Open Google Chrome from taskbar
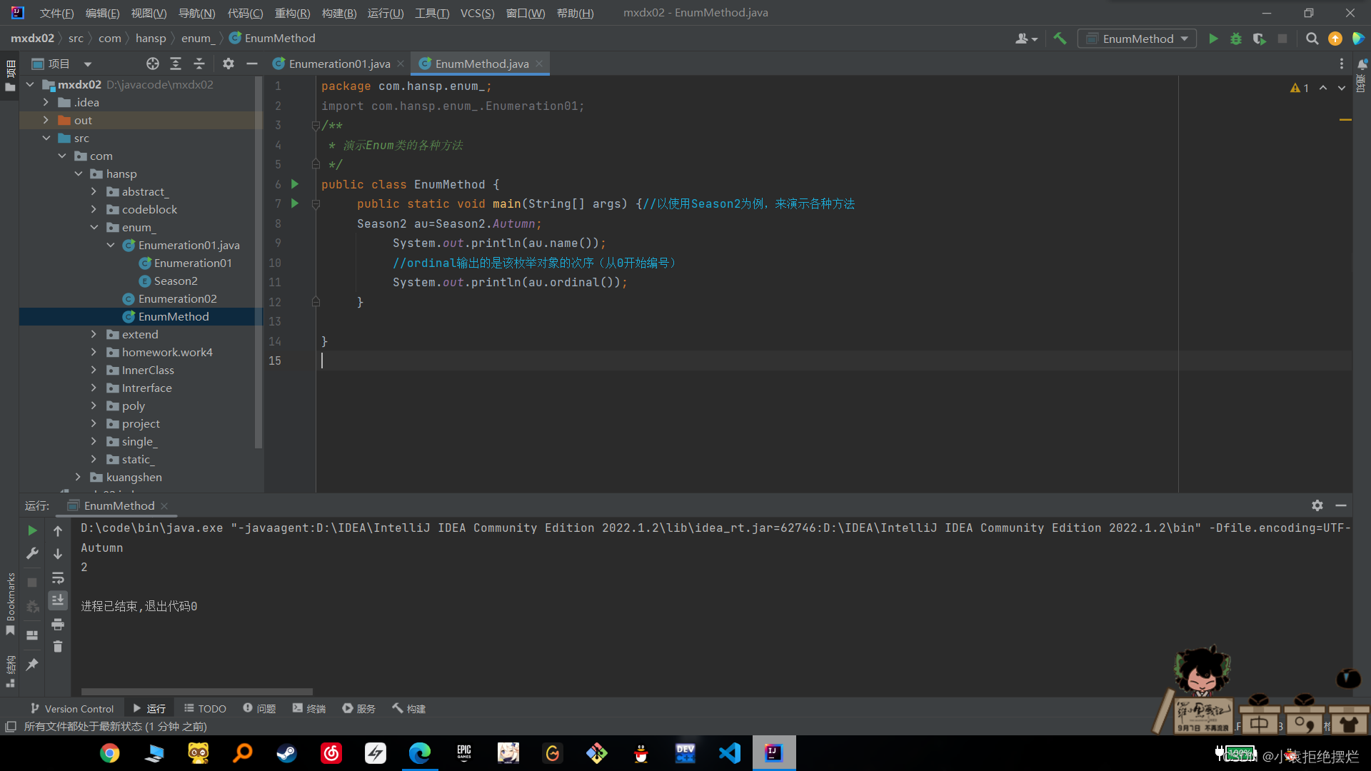Screen dimensions: 1371x771 (110, 753)
